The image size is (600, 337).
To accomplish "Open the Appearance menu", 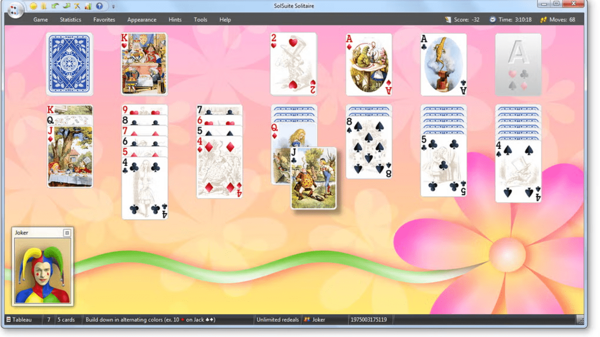I will (142, 20).
